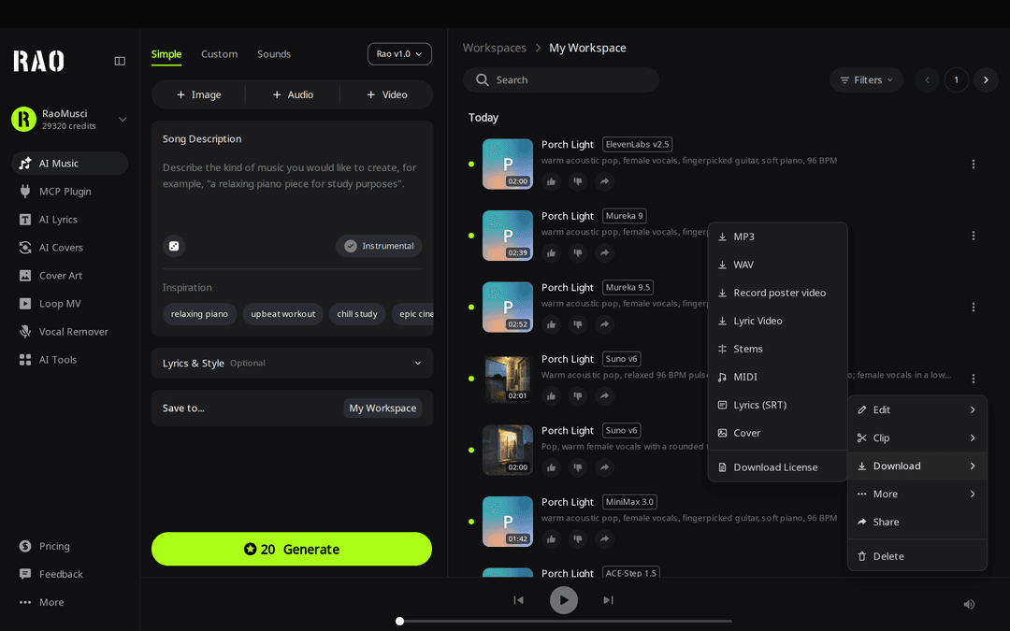Screen dimensions: 1010x631
Task: Download track as MP3
Action: point(777,237)
